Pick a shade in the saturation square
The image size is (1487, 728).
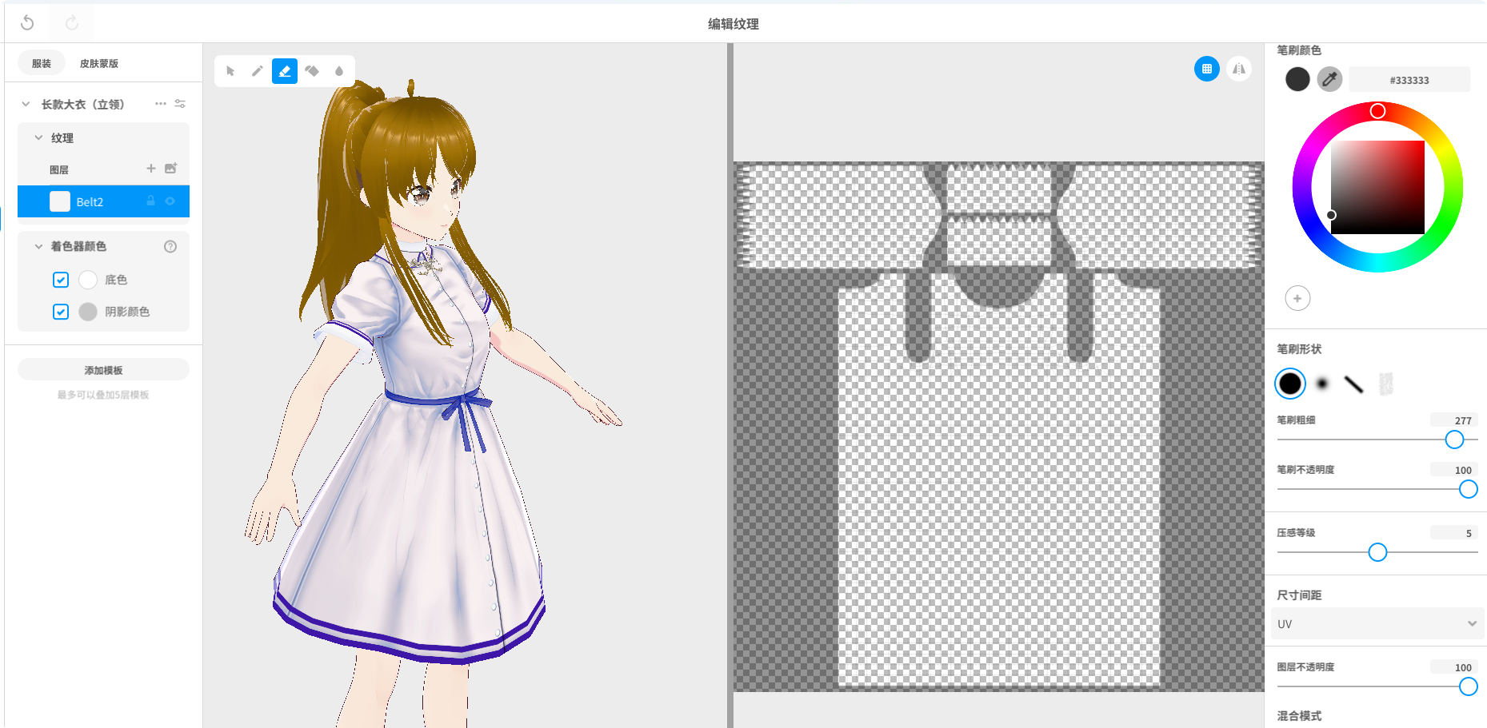(x=1377, y=187)
